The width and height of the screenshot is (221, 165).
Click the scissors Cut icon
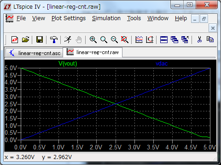point(199,39)
